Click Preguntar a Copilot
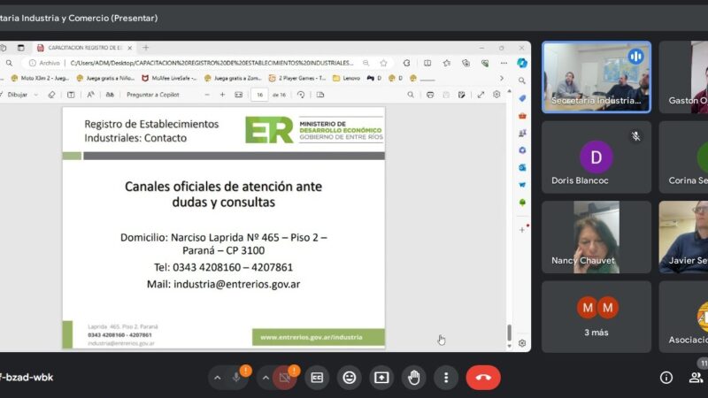 152,95
